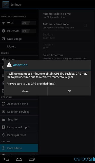Tap the Backup & reset icon

[x=4, y=135]
